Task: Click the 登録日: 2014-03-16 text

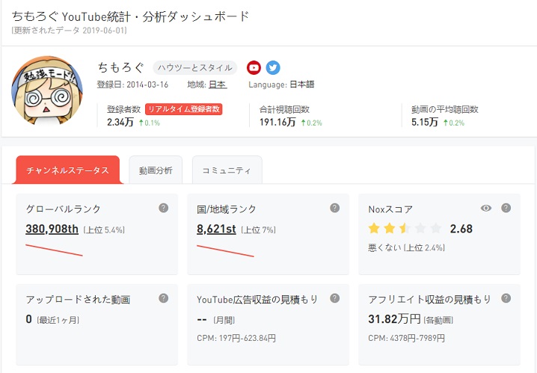Action: pyautogui.click(x=132, y=84)
